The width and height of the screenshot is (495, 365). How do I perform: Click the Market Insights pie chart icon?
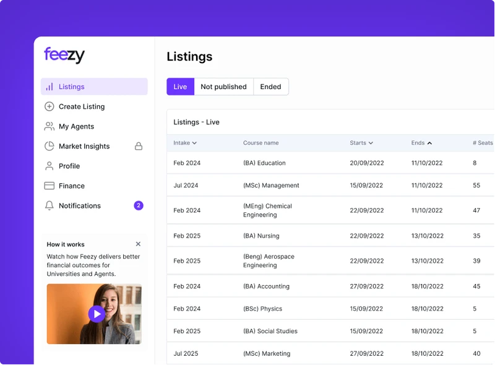49,146
